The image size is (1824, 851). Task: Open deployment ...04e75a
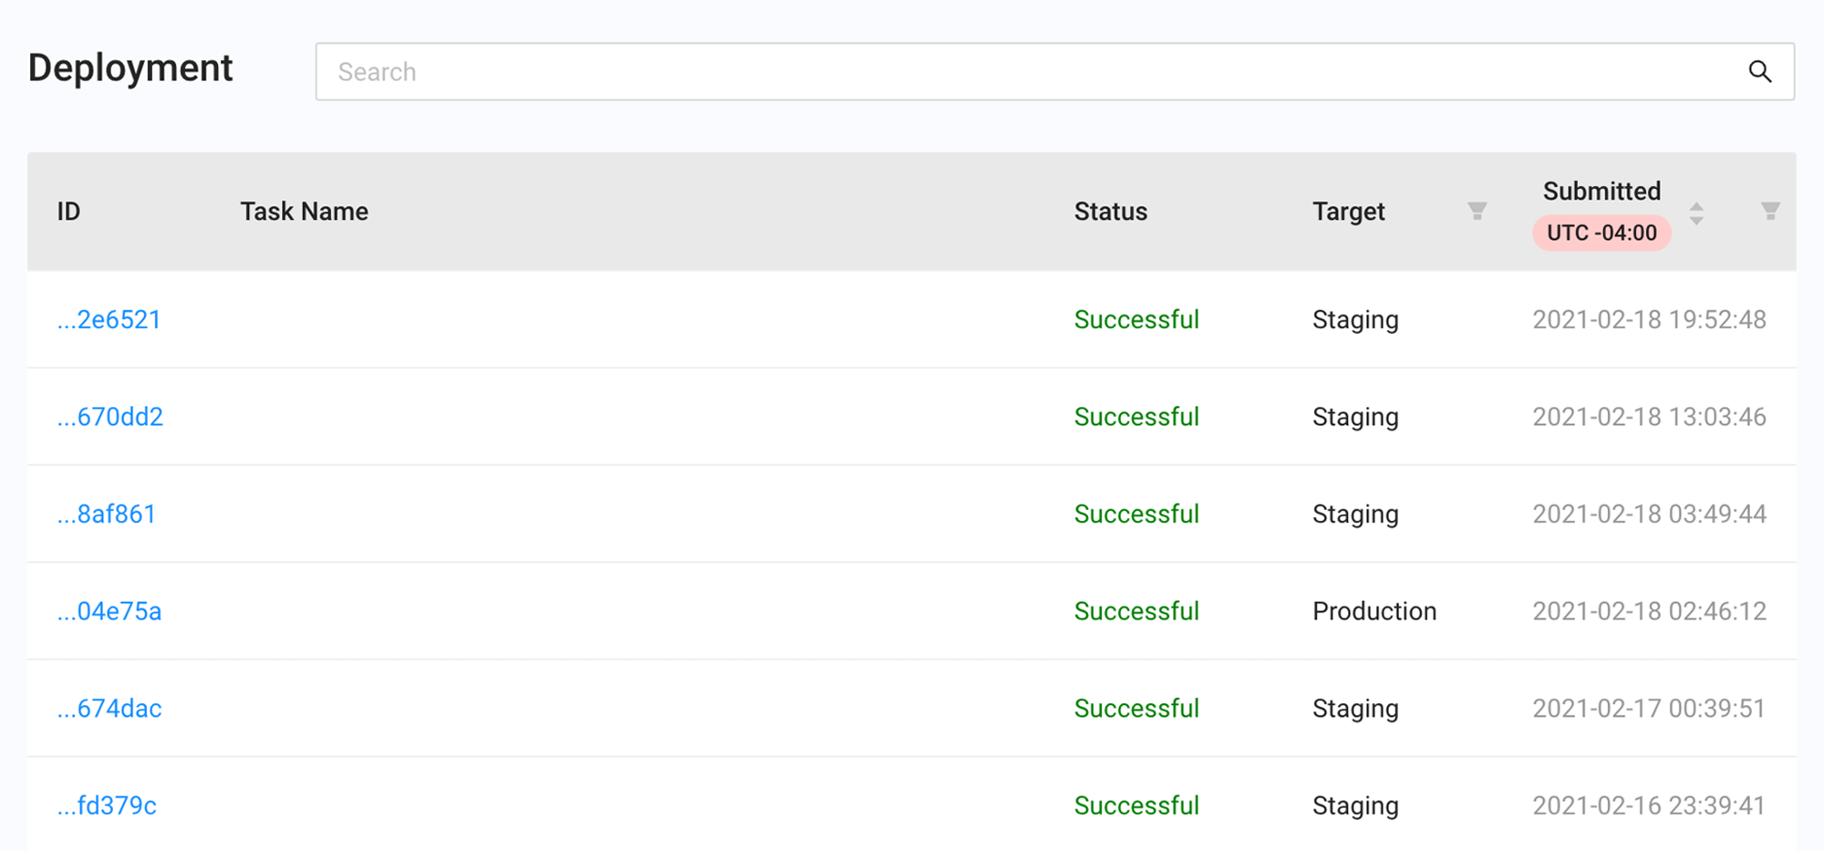[109, 611]
